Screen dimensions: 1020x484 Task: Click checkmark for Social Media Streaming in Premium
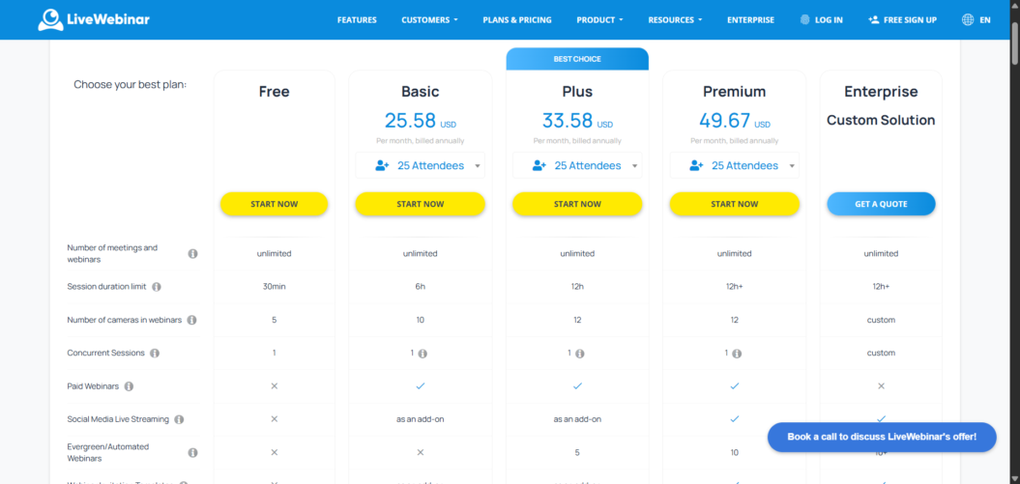tap(735, 419)
